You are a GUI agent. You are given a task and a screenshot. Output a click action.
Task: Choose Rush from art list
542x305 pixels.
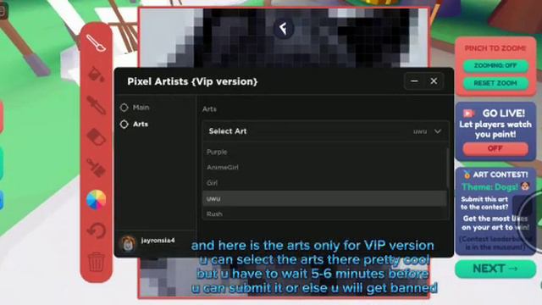[324, 213]
